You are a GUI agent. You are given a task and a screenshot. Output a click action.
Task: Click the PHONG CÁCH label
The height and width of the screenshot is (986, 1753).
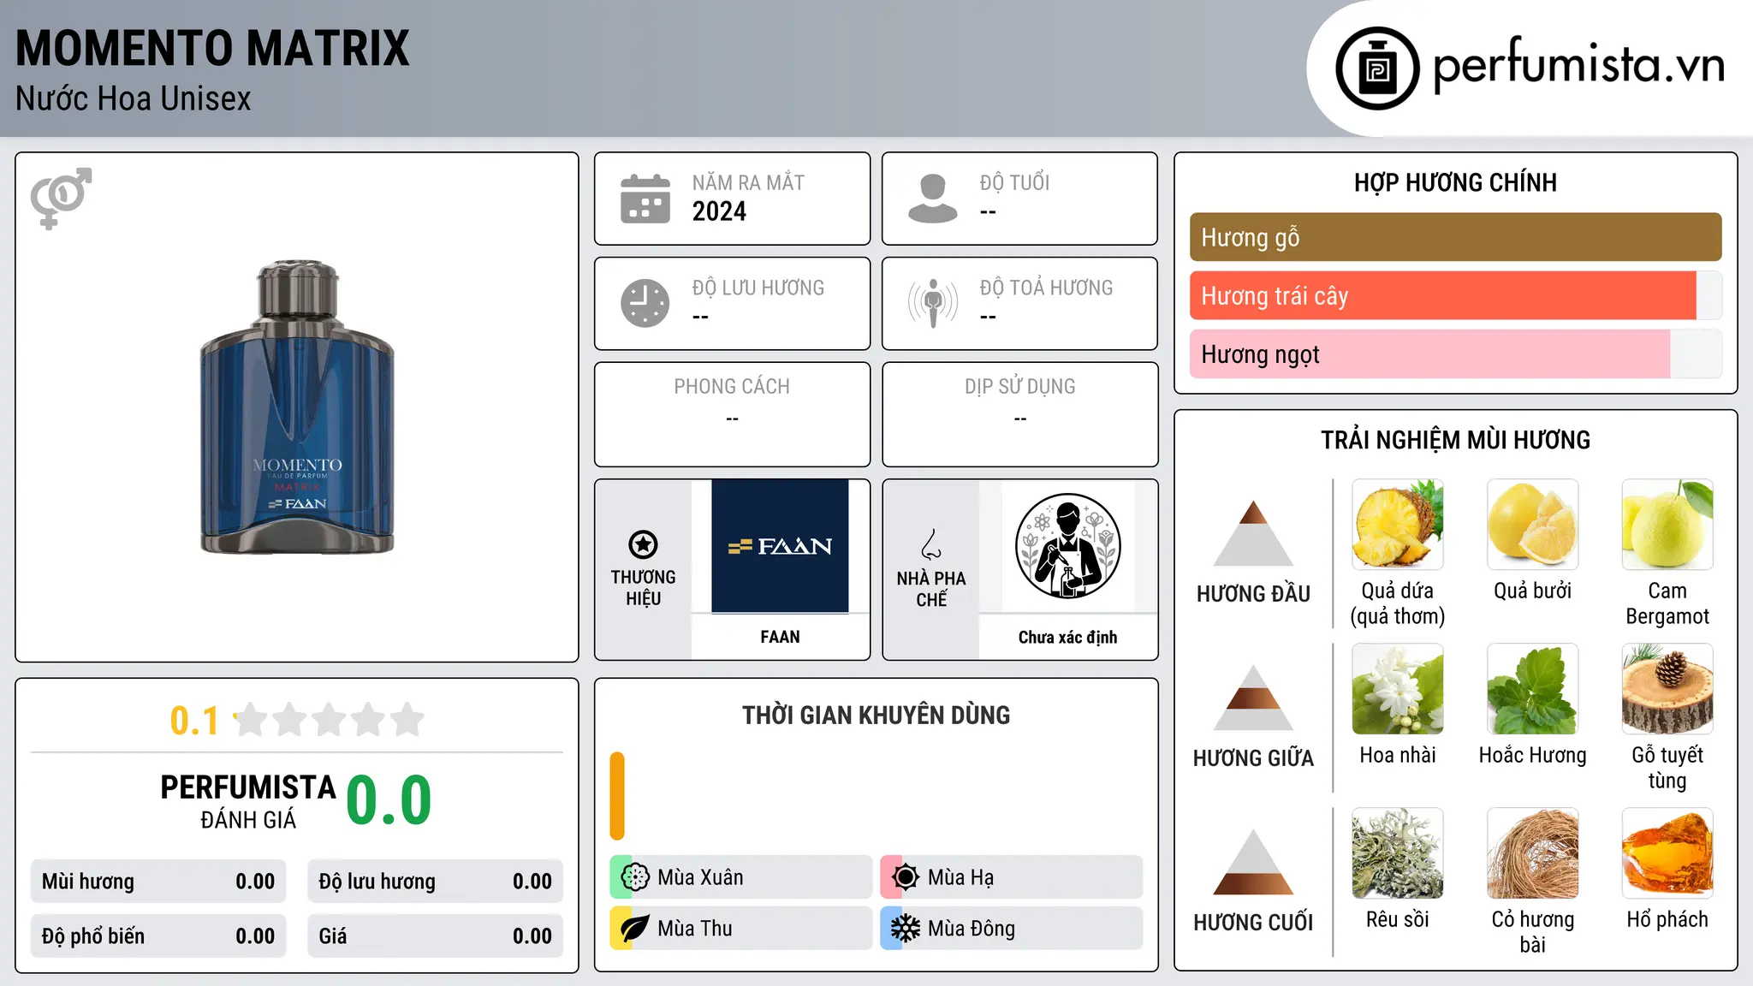coord(732,387)
